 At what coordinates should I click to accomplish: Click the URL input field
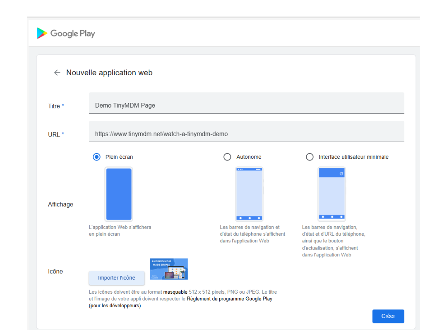point(247,132)
